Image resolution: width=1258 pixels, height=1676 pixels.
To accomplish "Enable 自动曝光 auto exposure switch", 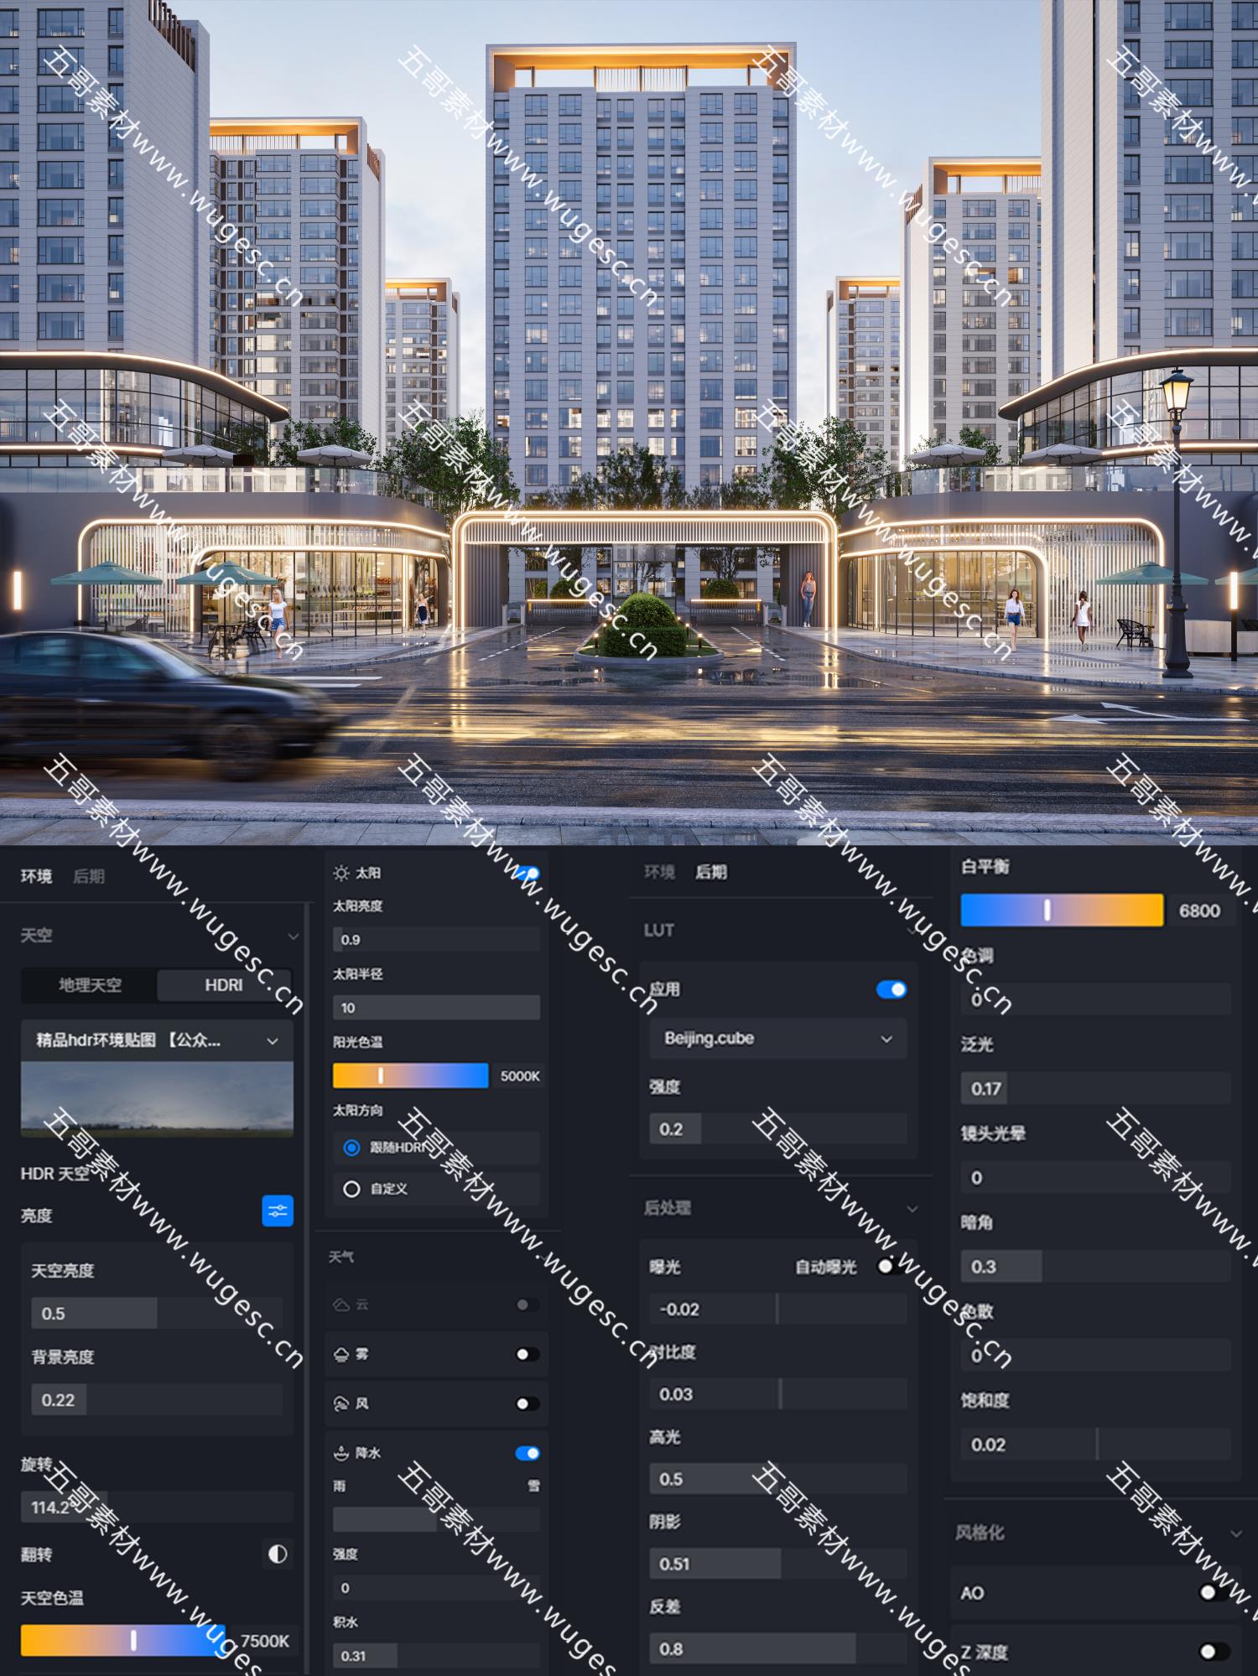I will [891, 1266].
